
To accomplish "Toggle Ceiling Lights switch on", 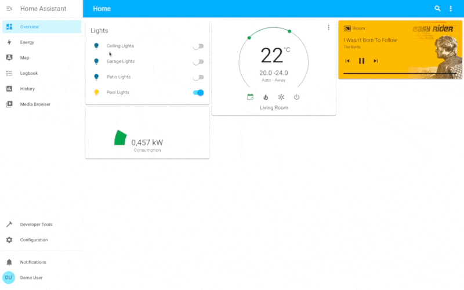I will click(x=198, y=46).
